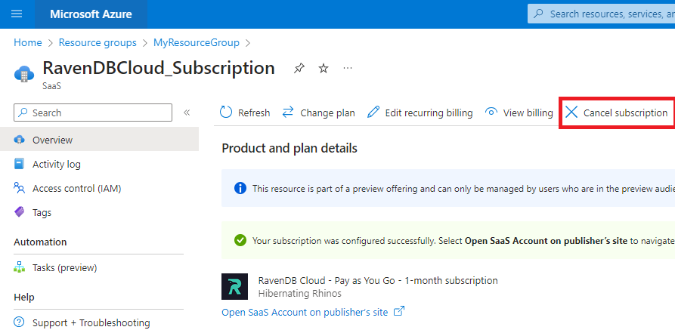Click the external link icon beside SaaS Account
The width and height of the screenshot is (675, 330).
click(x=400, y=311)
